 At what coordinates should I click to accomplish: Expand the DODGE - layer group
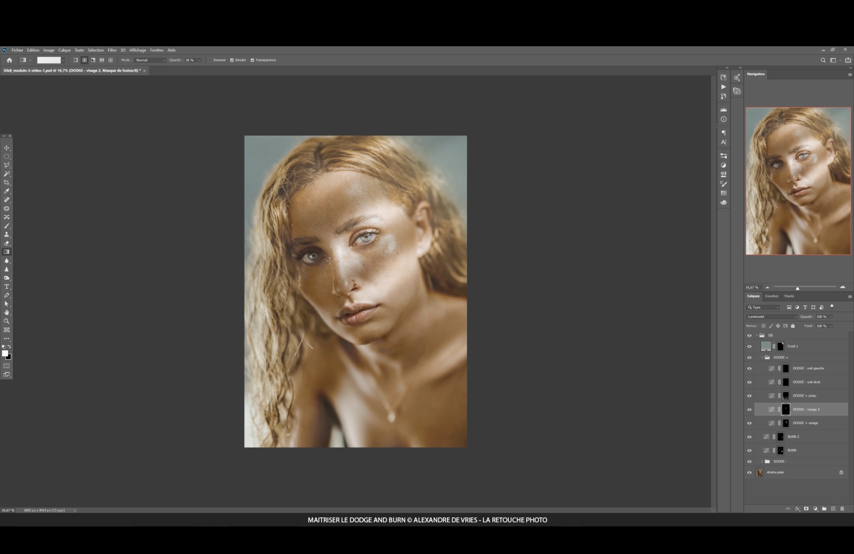pos(762,461)
